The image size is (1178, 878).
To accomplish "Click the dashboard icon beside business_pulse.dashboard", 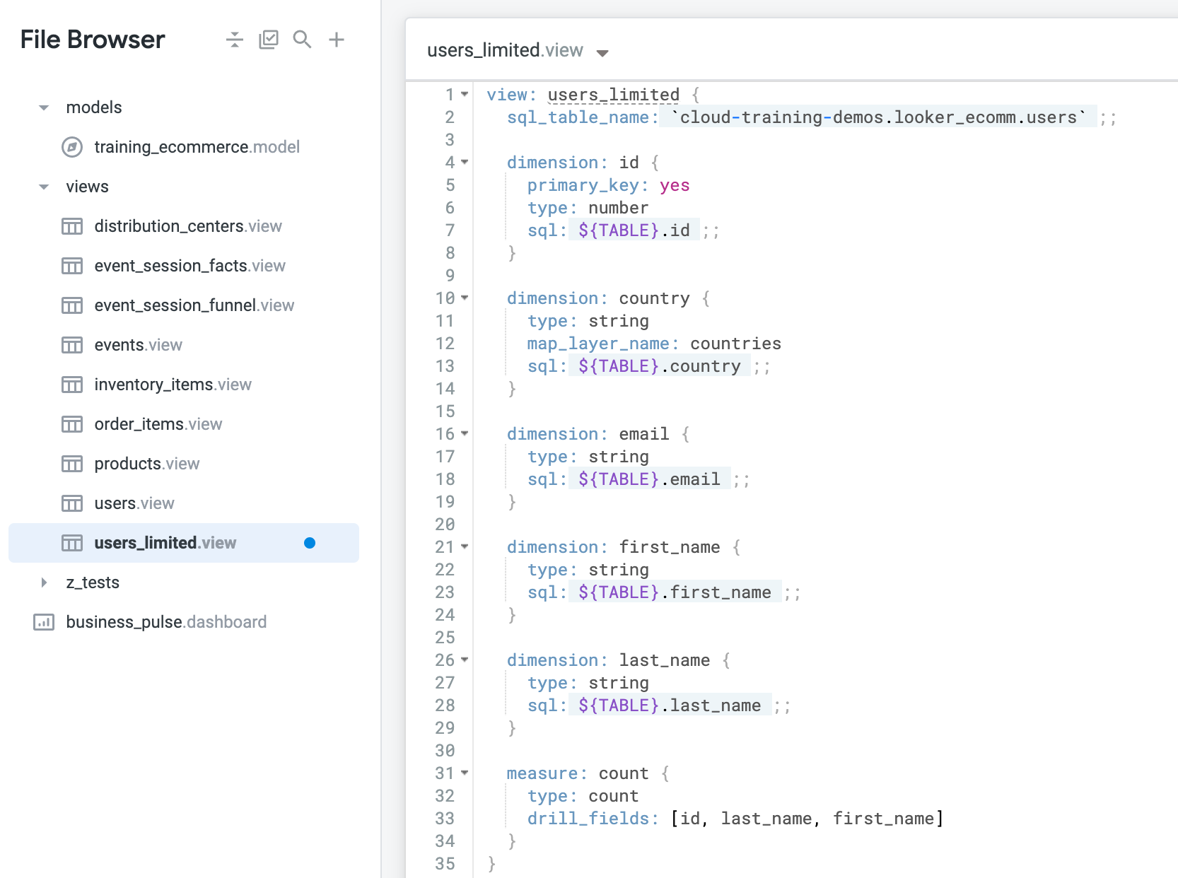I will point(44,622).
